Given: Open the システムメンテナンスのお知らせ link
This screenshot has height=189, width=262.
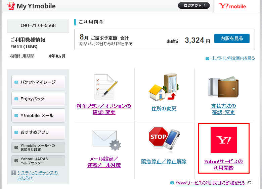Looking at the screenshot, I should coord(38,175).
